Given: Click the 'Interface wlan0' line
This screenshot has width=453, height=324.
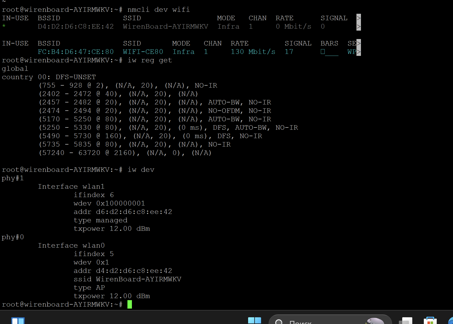Looking at the screenshot, I should 71,245.
